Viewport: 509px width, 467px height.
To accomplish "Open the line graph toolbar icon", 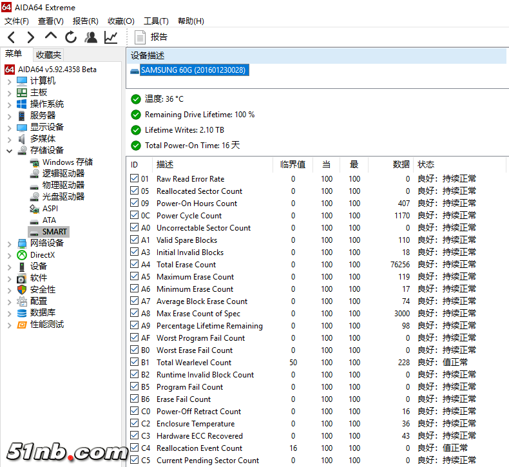I will pos(111,37).
